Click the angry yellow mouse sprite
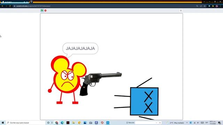The image size is (223, 125). [x=67, y=80]
